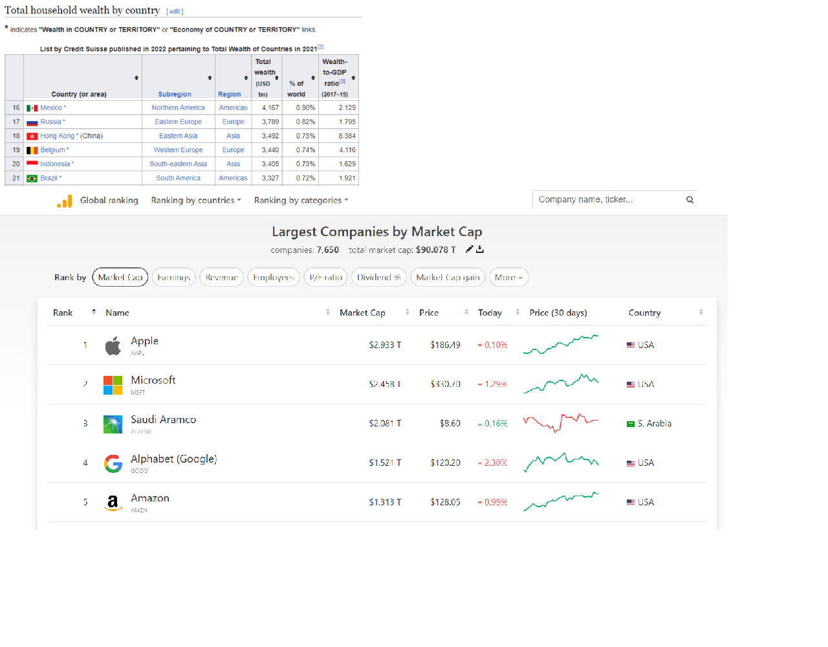
Task: Open the Ranking by countries dropdown
Action: (196, 201)
